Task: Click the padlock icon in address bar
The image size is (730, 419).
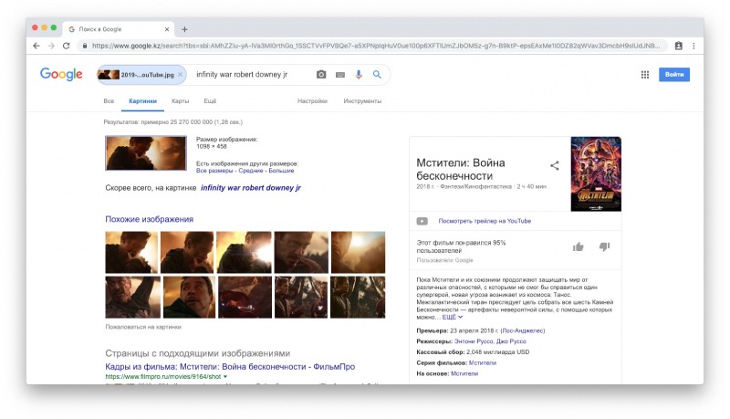Action: tap(85, 46)
